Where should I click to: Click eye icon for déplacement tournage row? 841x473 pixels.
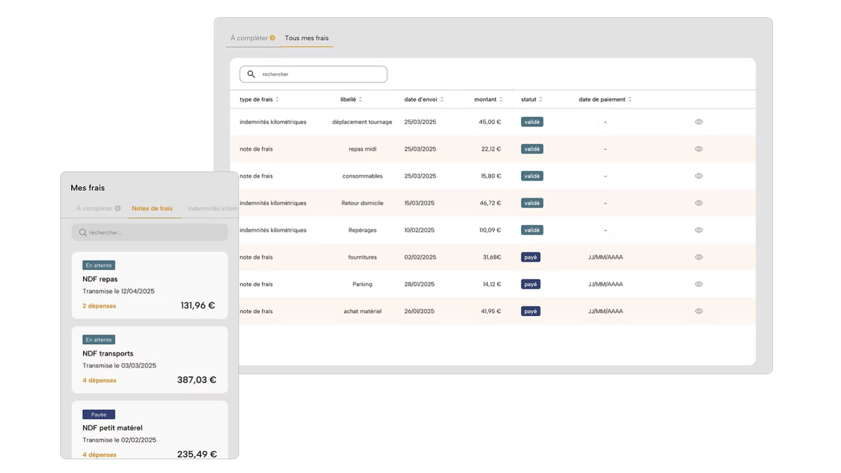699,122
